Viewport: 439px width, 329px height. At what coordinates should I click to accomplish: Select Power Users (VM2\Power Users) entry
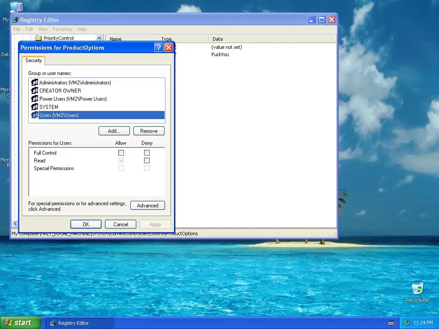[73, 99]
